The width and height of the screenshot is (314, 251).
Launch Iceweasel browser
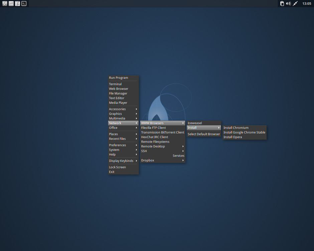204,123
